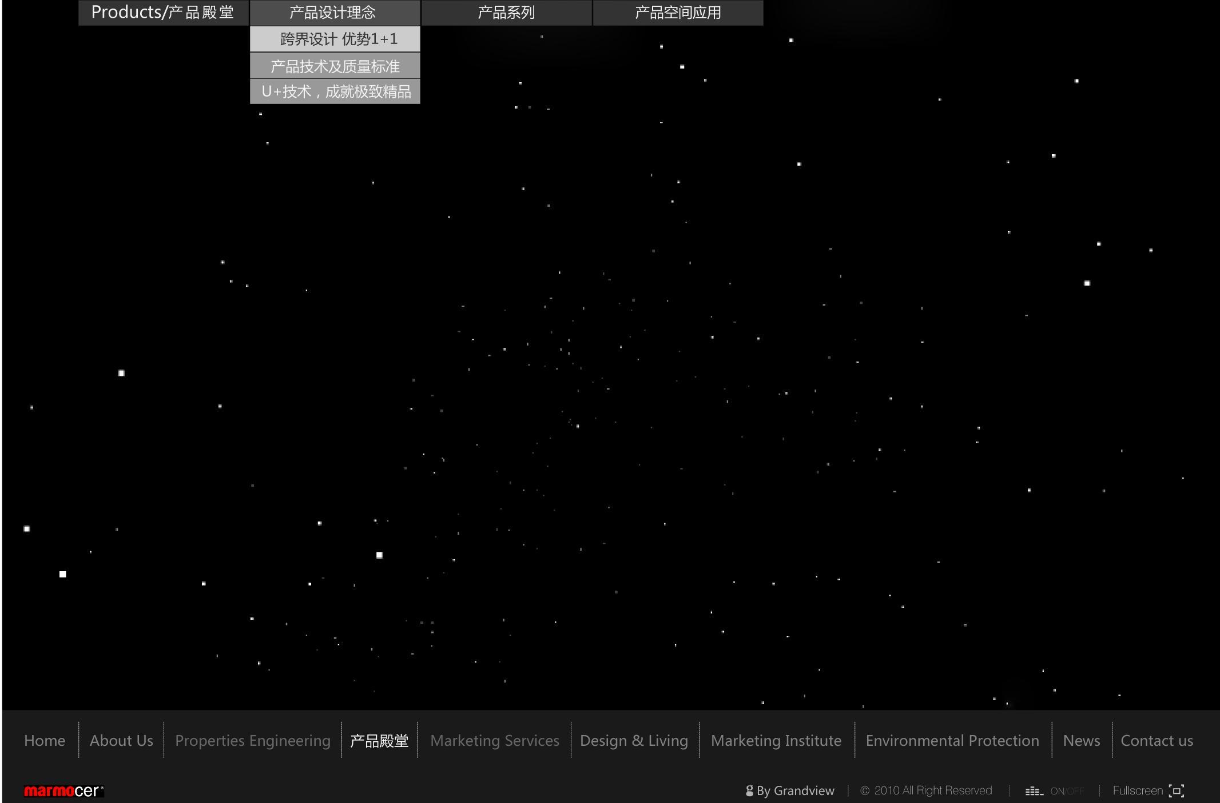The height and width of the screenshot is (803, 1220).
Task: Click the marmocer logo
Action: pos(63,791)
